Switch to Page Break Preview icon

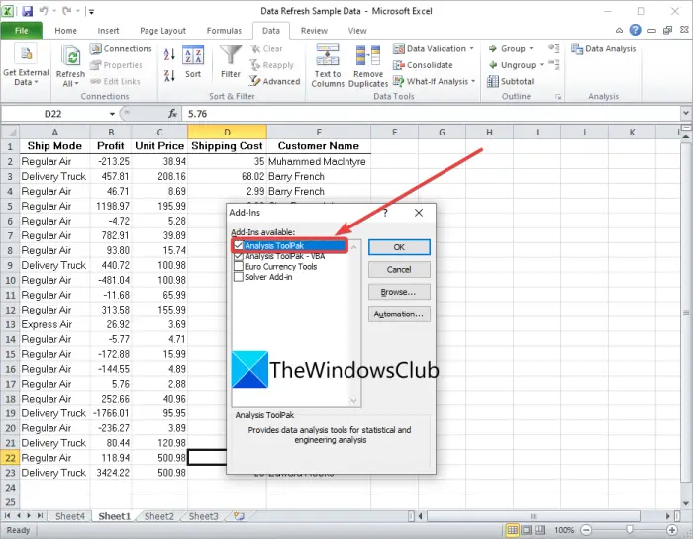pos(541,530)
